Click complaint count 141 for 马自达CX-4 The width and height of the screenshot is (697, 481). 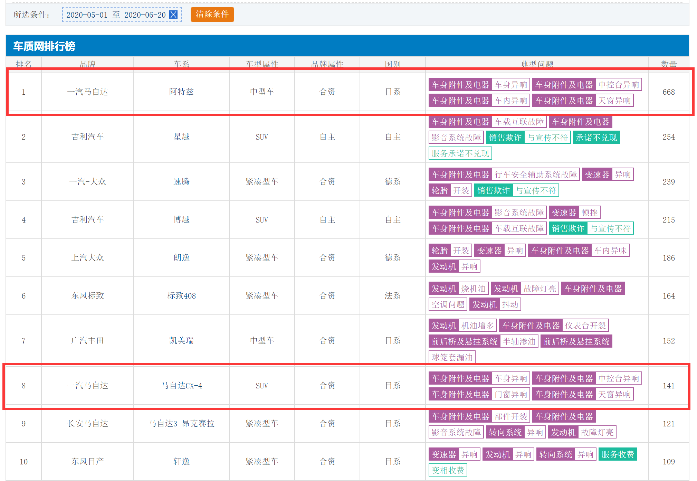(x=669, y=386)
